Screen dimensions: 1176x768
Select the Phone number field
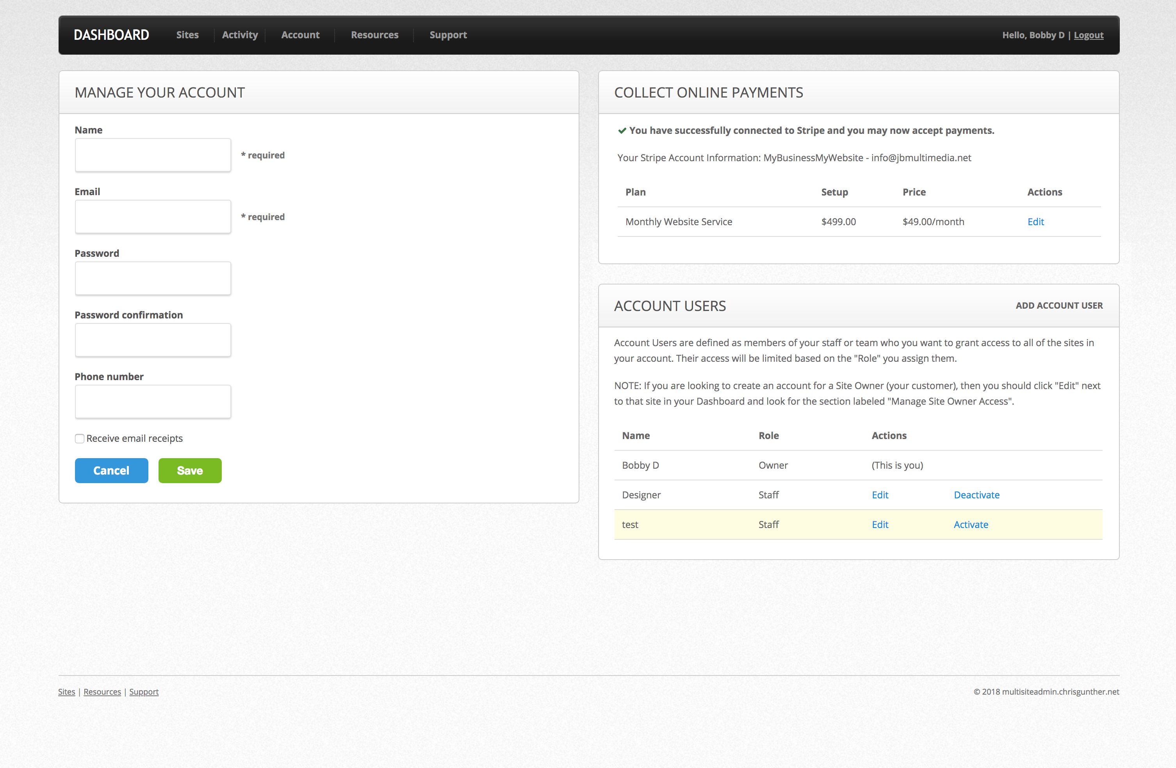[153, 402]
